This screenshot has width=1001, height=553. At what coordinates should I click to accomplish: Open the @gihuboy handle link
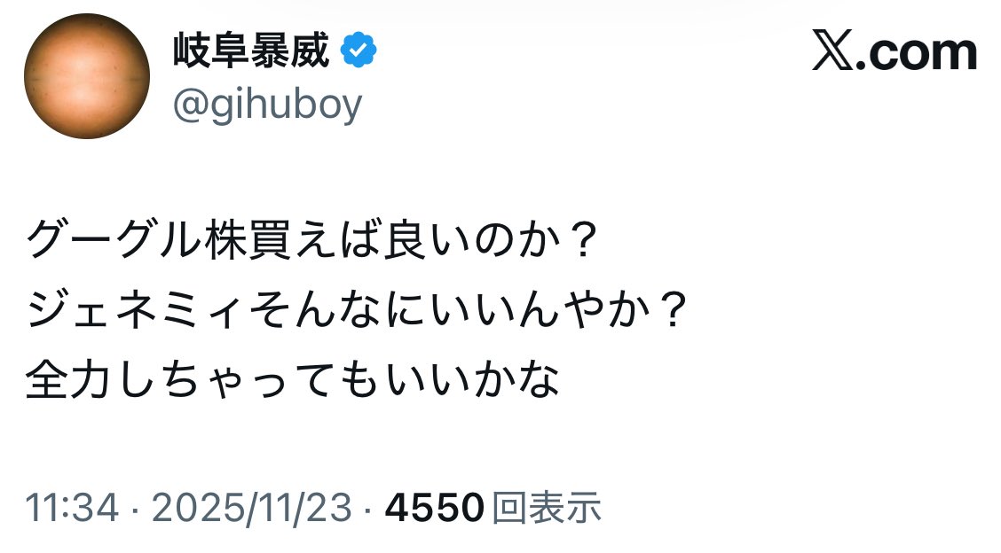268,105
